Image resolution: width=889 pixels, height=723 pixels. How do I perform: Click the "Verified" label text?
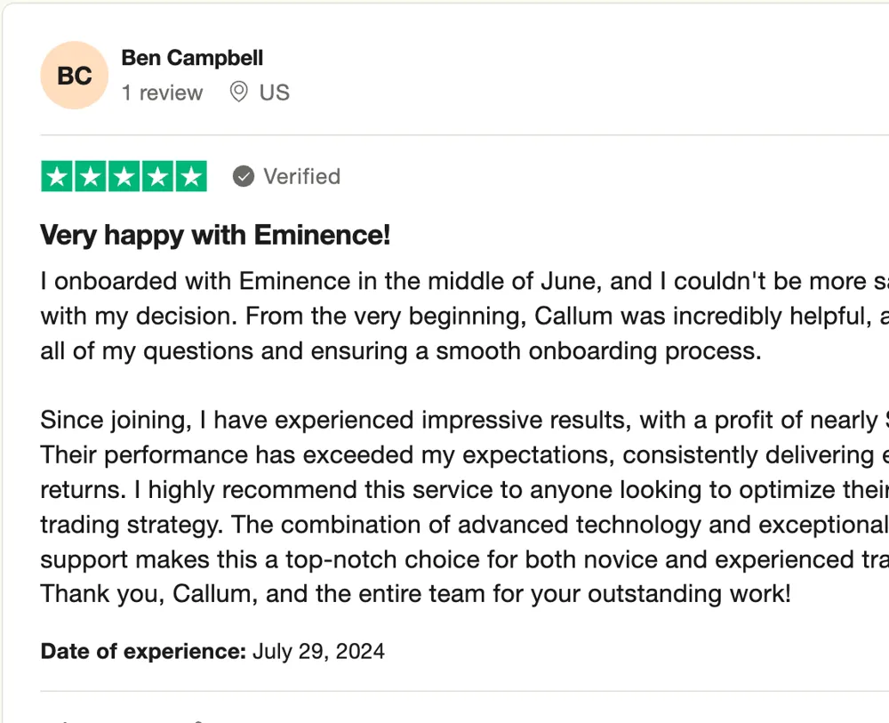[301, 176]
